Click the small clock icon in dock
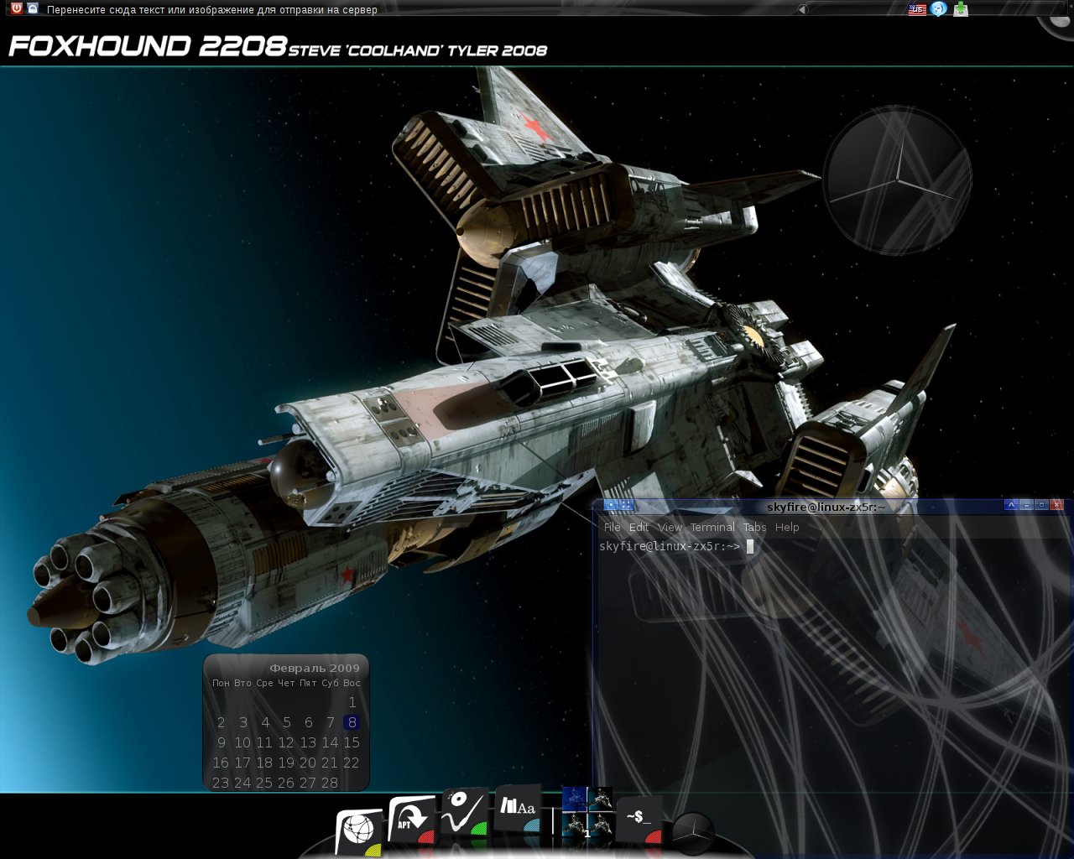 click(693, 833)
